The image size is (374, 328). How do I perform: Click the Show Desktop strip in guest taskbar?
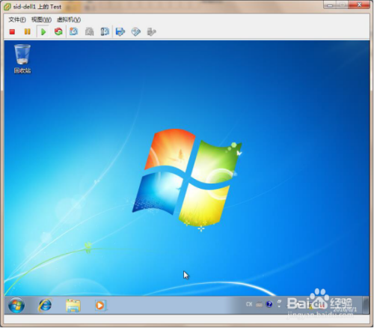(x=366, y=305)
